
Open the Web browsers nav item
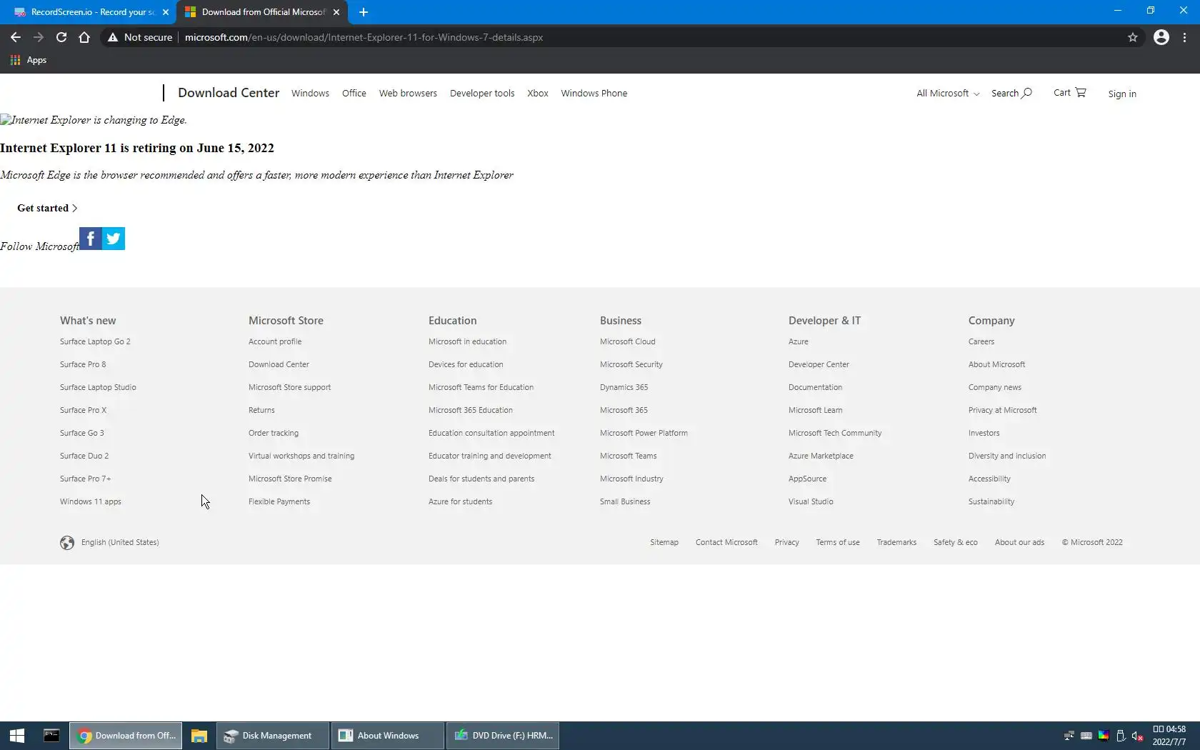(408, 93)
